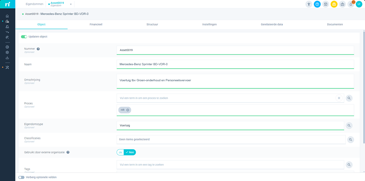Image resolution: width=365 pixels, height=181 pixels.
Task: Open the notifications bell
Action: [351, 4]
